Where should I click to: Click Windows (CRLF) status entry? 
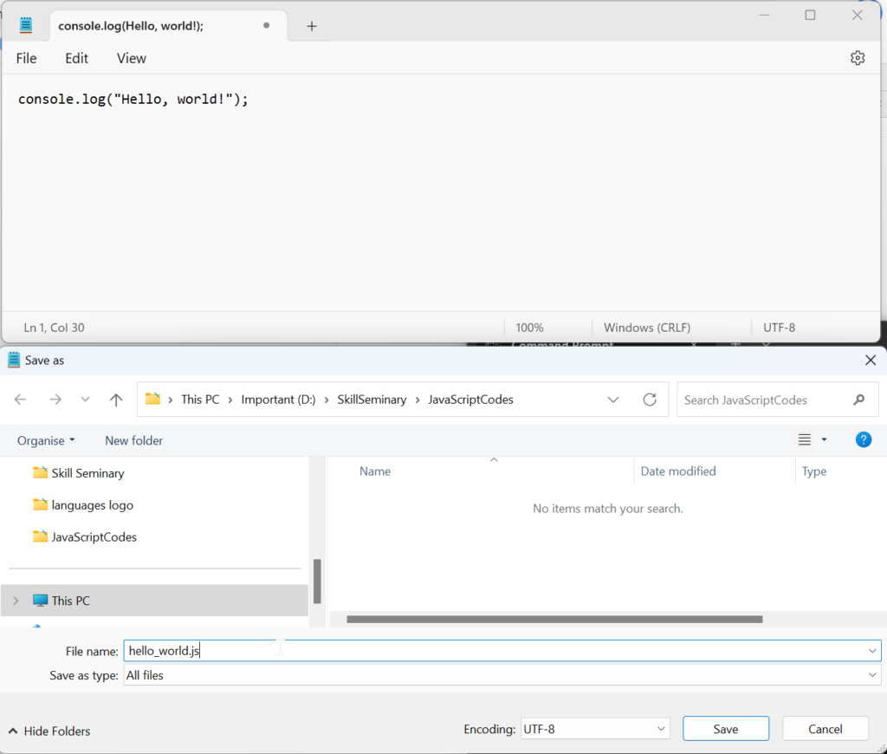click(x=647, y=328)
